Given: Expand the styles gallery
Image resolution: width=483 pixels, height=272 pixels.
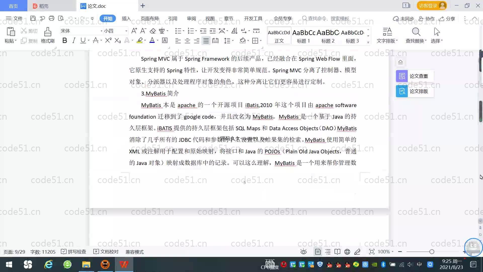Looking at the screenshot, I should tap(368, 42).
